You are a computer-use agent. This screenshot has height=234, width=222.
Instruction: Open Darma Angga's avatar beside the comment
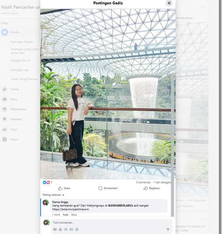(x=46, y=203)
